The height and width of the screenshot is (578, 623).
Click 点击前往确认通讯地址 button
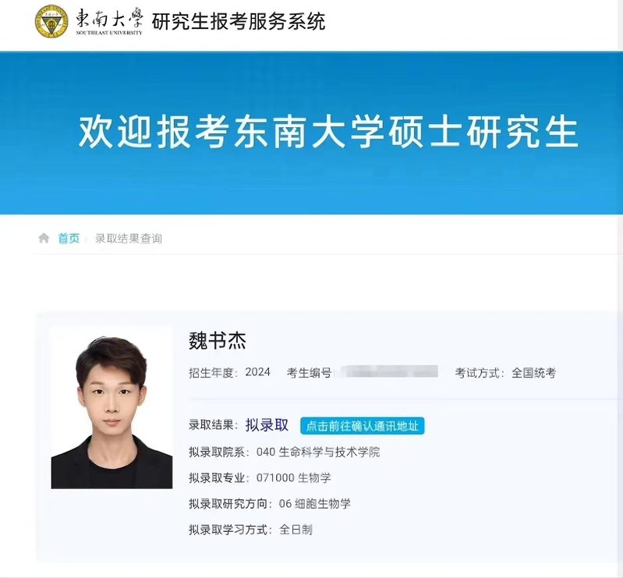363,426
